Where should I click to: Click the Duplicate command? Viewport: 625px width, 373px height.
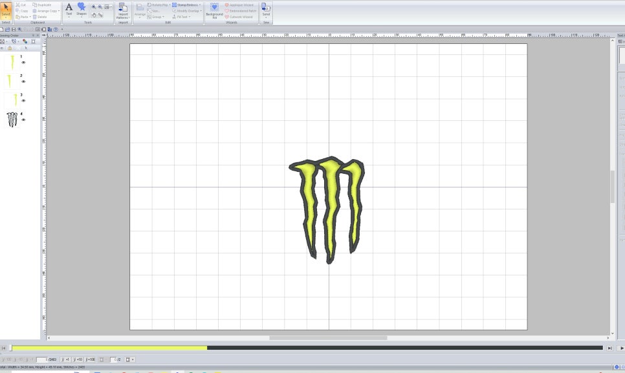click(x=42, y=5)
